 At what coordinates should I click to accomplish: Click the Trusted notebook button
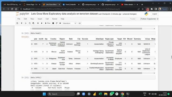[132, 19]
